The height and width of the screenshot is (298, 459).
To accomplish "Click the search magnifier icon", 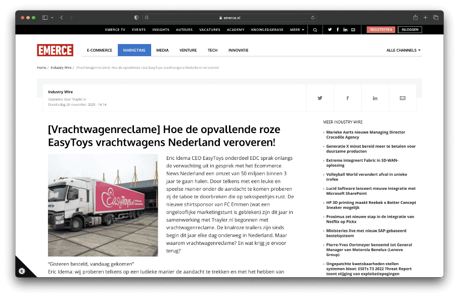I will coord(315,30).
